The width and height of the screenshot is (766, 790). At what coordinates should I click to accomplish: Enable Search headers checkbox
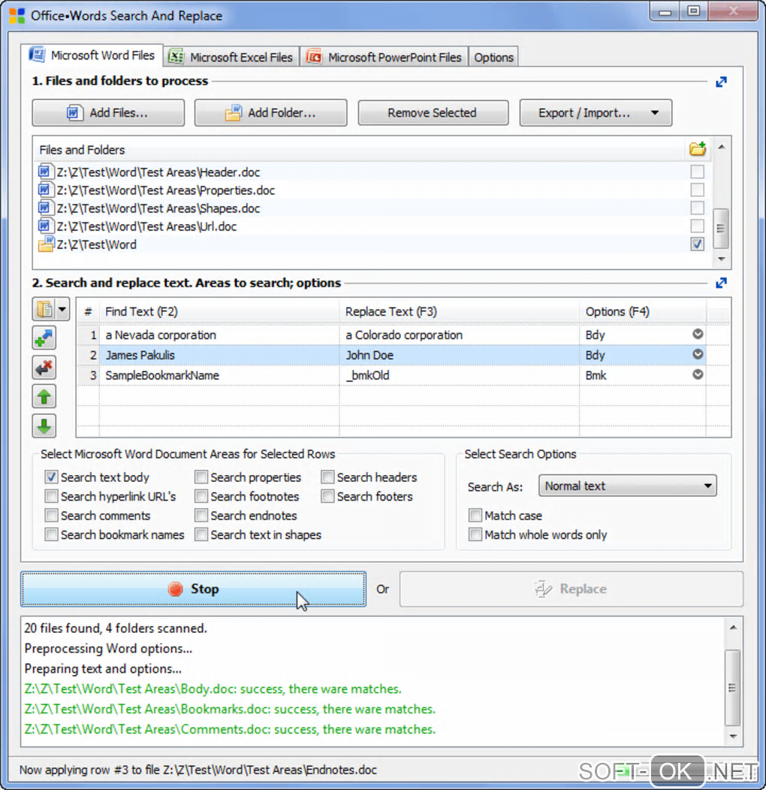(x=327, y=477)
